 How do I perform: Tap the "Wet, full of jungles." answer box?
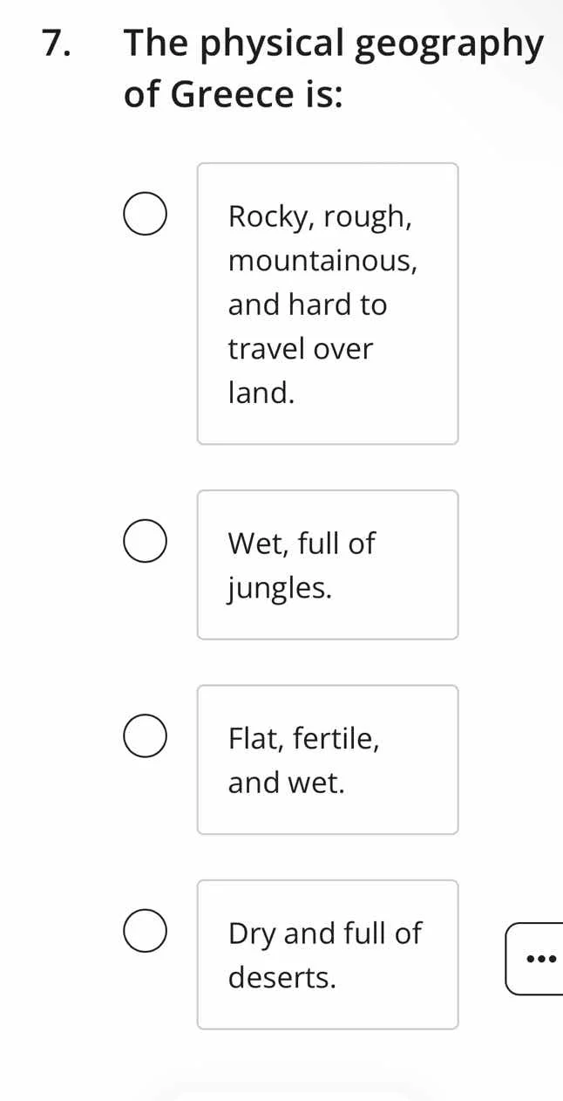328,564
